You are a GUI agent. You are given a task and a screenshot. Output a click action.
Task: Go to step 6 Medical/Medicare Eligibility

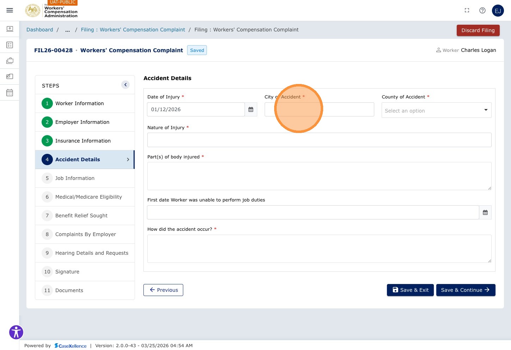point(85,197)
